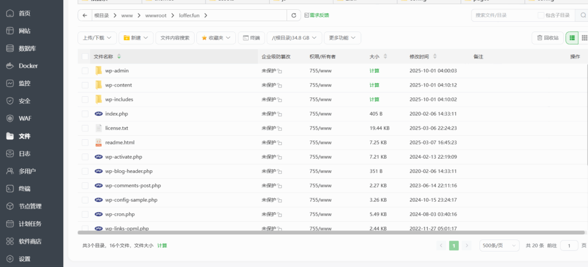Open the 500条/页 page size dropdown
This screenshot has width=588, height=267.
pos(500,245)
